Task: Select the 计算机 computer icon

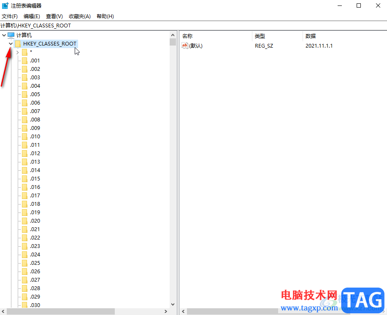Action: pos(11,35)
